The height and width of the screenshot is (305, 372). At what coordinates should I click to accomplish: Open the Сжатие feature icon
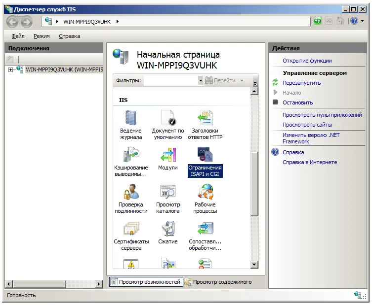click(168, 229)
